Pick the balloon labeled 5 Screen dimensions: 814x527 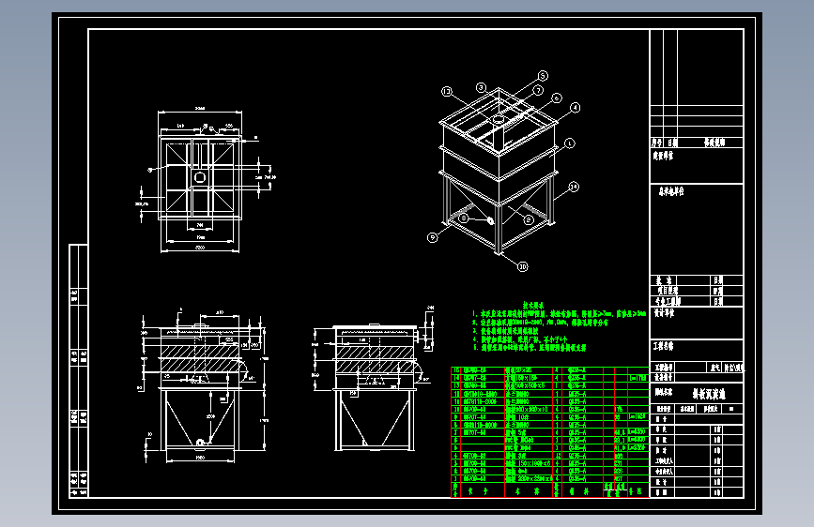(543, 76)
